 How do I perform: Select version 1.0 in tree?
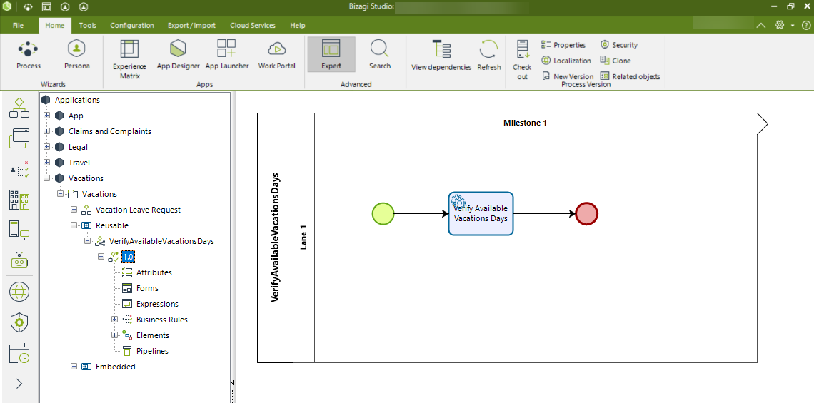coord(128,257)
